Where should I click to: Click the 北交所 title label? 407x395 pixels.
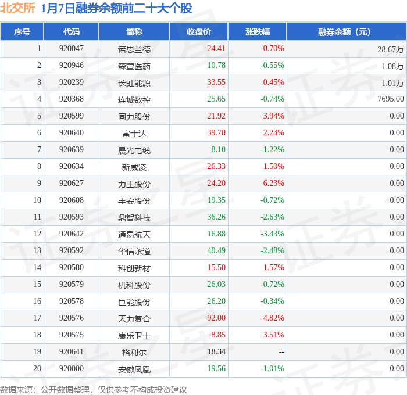pyautogui.click(x=17, y=8)
